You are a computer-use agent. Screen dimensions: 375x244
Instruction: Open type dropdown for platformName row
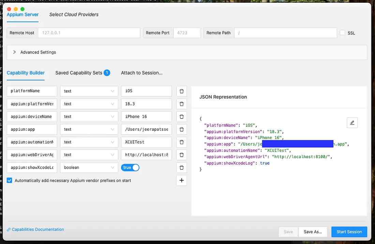[x=89, y=91]
